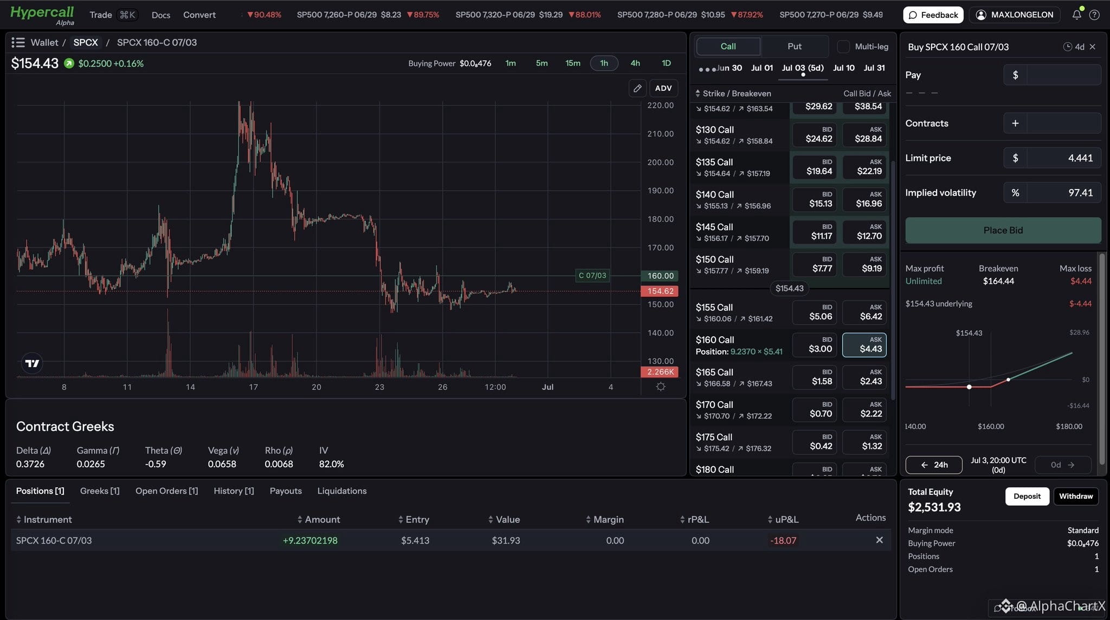Viewport: 1110px width, 620px height.
Task: Click the Wallet breadcrumb link
Action: click(44, 42)
